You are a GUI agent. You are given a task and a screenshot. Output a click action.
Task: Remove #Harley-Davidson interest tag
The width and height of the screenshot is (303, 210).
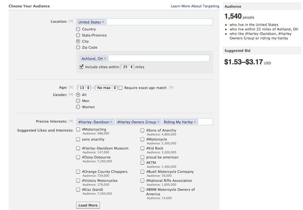pos(111,122)
